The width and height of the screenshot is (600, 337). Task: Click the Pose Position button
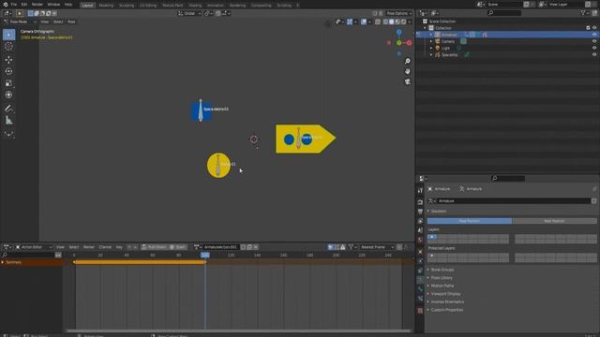click(469, 221)
